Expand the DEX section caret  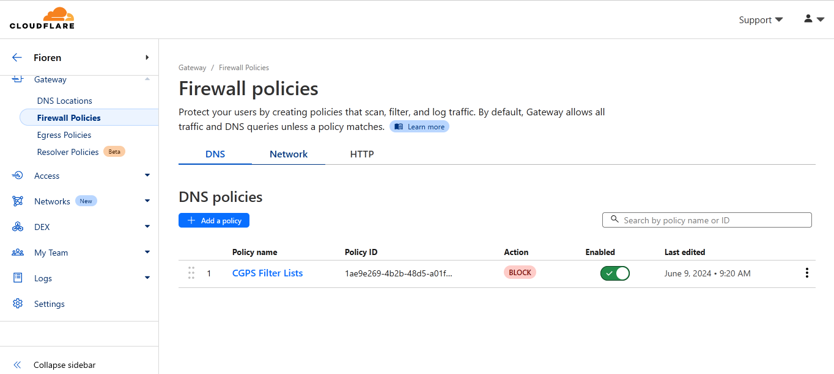pyautogui.click(x=147, y=227)
